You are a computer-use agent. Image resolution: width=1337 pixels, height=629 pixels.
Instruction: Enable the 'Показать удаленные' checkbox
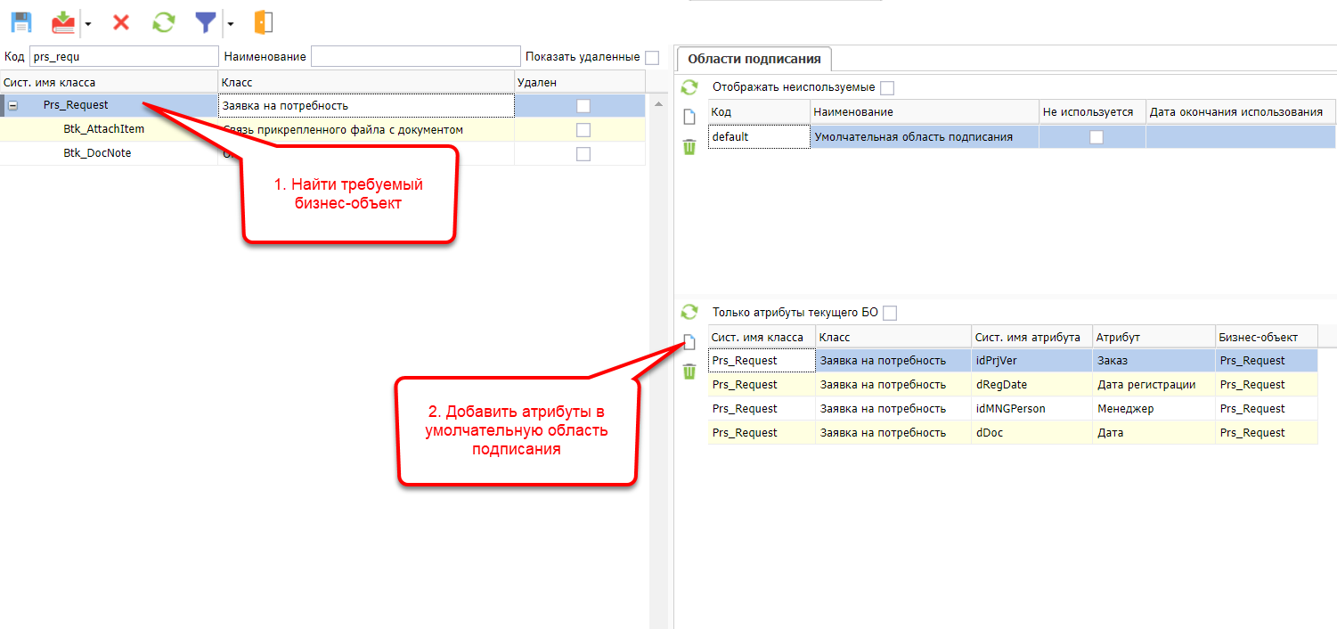(x=652, y=57)
